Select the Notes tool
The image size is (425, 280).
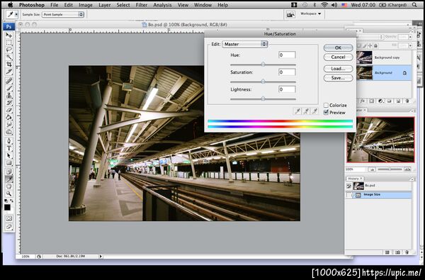tap(9, 172)
